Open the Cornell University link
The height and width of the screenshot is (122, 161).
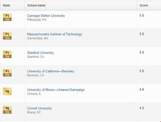pyautogui.click(x=39, y=108)
